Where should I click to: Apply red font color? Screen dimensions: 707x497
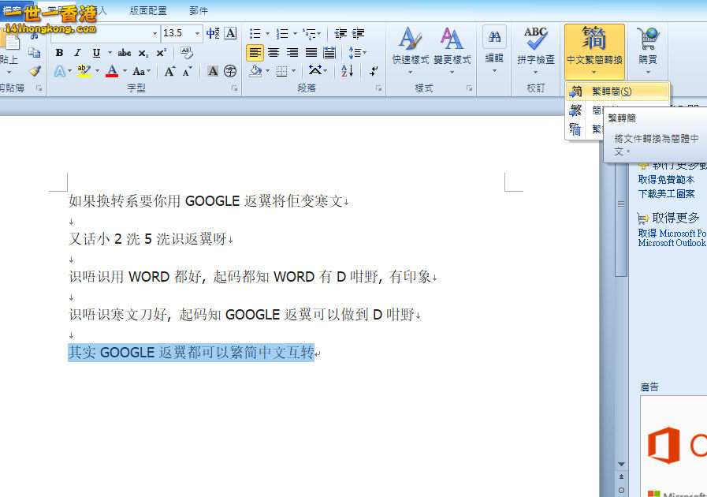112,71
